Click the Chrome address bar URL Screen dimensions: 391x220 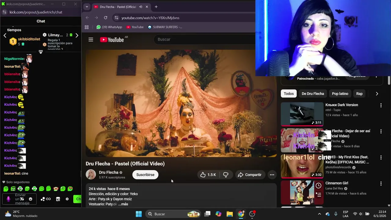[150, 18]
